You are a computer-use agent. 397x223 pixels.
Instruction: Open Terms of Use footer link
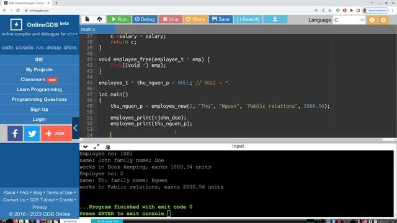coord(60,193)
